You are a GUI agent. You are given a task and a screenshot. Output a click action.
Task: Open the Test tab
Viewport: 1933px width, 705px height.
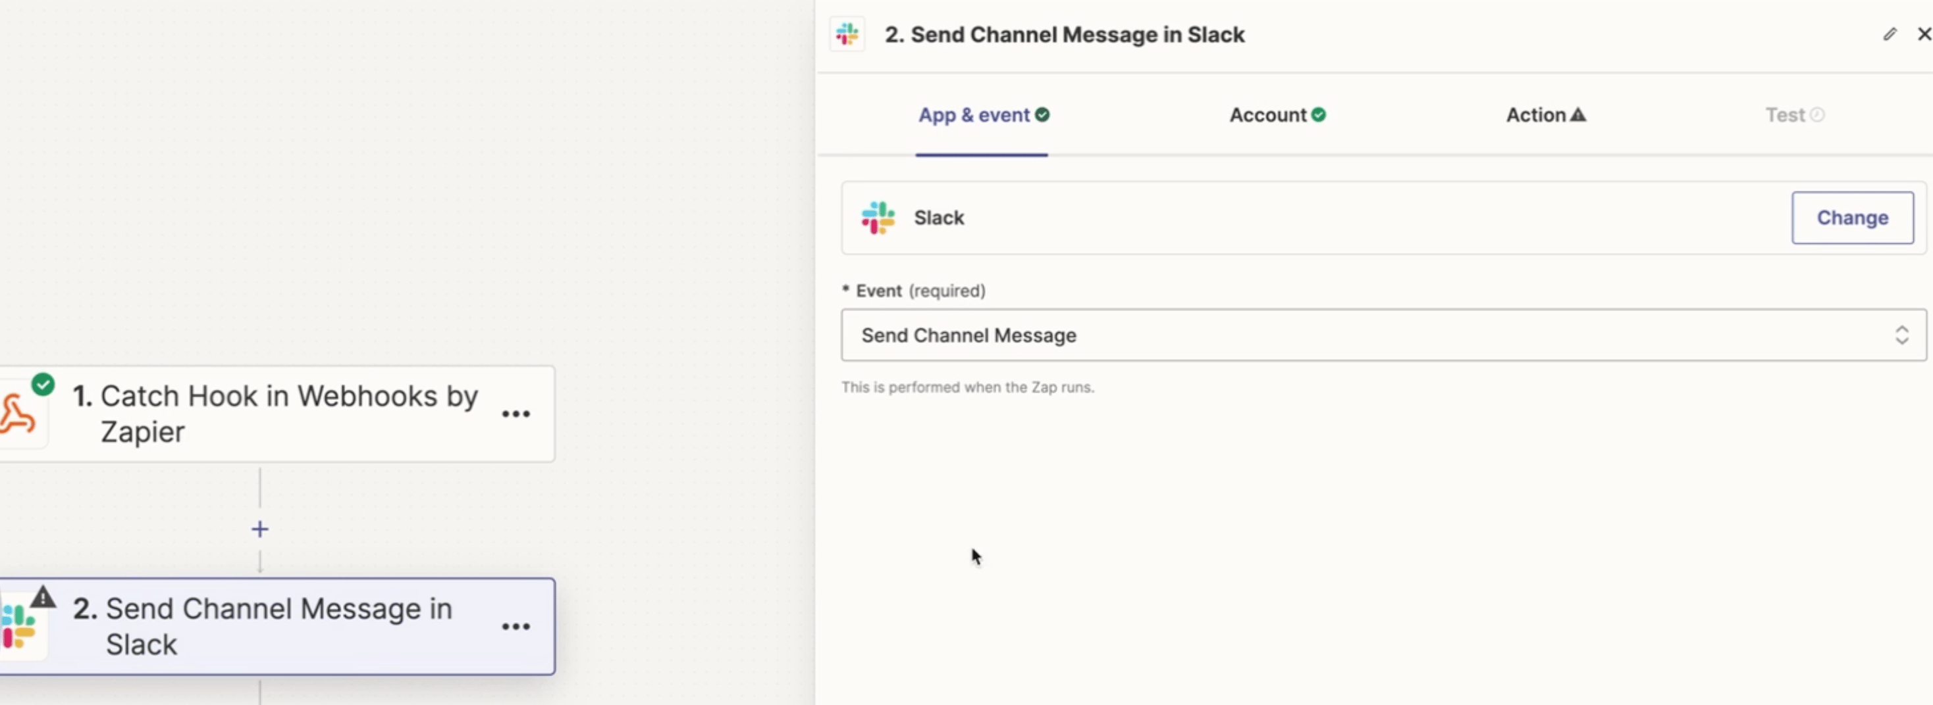pyautogui.click(x=1794, y=115)
